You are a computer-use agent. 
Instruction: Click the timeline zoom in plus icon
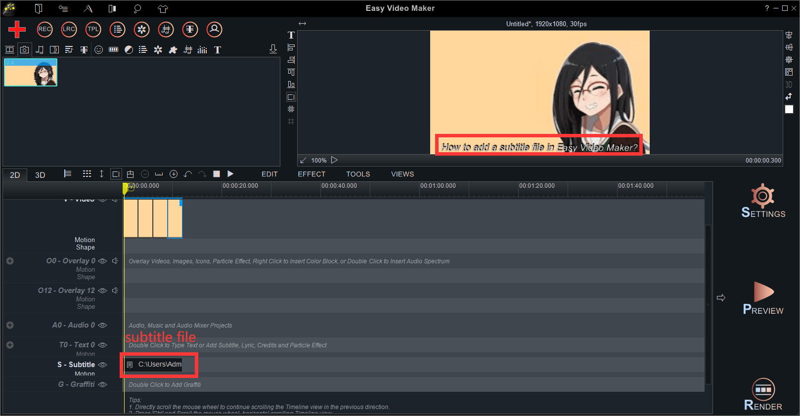click(174, 174)
